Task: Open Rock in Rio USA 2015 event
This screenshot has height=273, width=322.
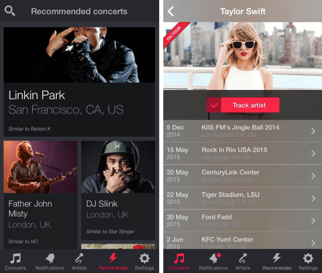Action: tap(234, 150)
